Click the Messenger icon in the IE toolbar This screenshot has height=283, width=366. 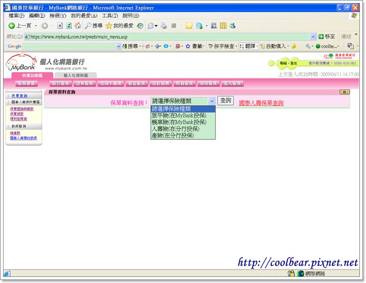[x=232, y=26]
